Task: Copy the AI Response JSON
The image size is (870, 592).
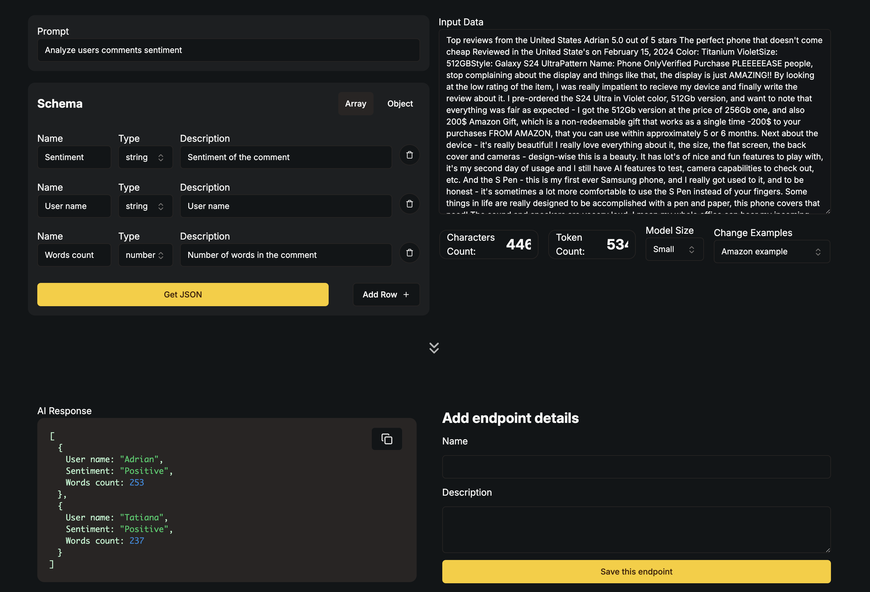Action: pos(386,439)
